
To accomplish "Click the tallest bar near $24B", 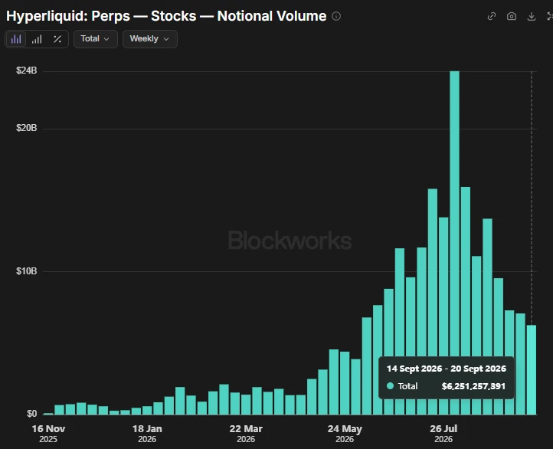I will [x=455, y=243].
